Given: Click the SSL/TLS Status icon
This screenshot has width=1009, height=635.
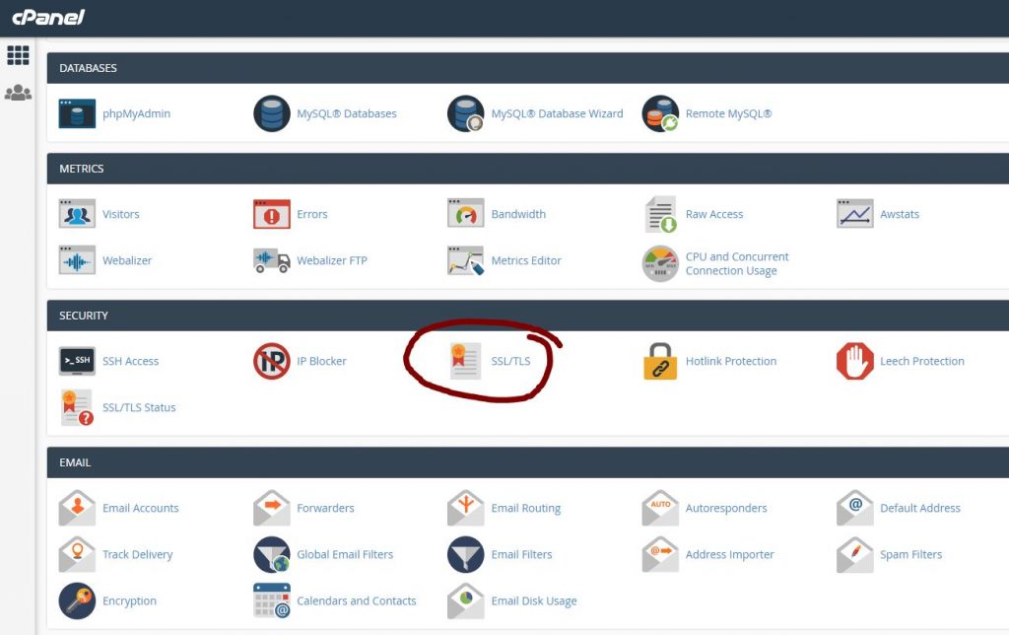Looking at the screenshot, I should click(x=77, y=407).
